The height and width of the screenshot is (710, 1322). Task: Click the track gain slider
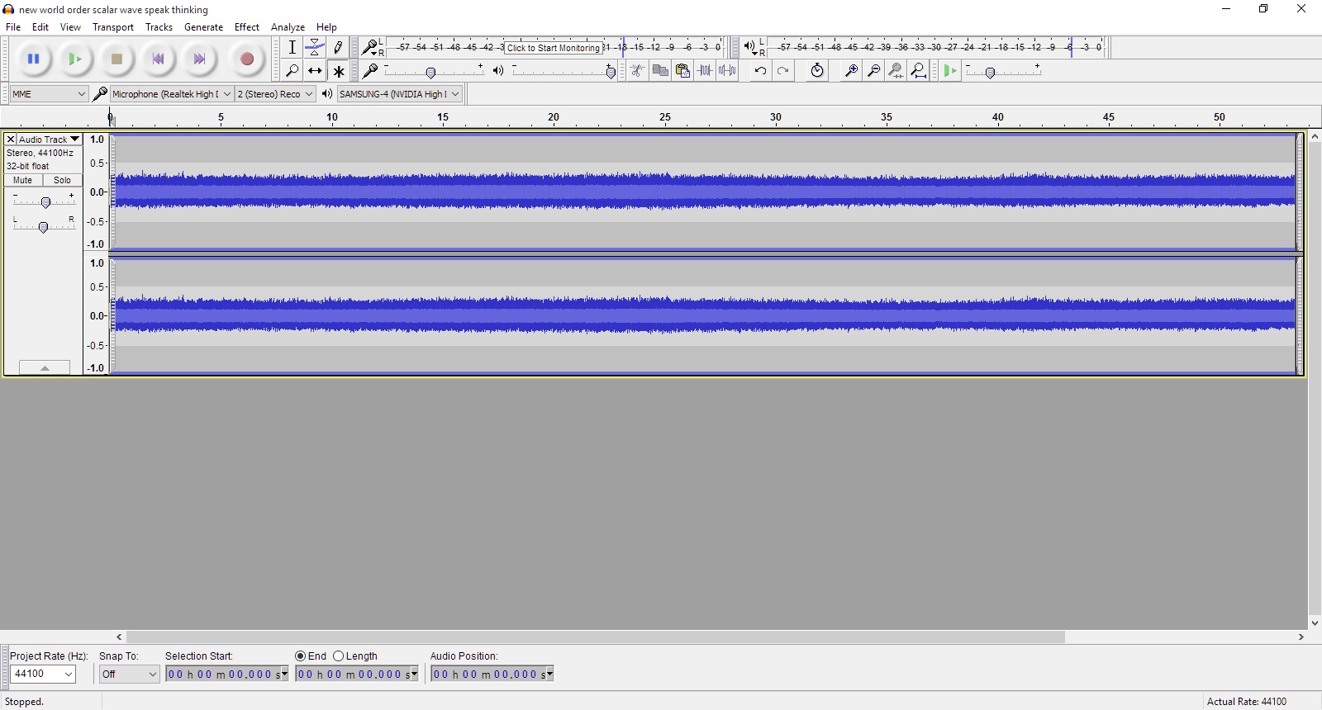pos(45,202)
